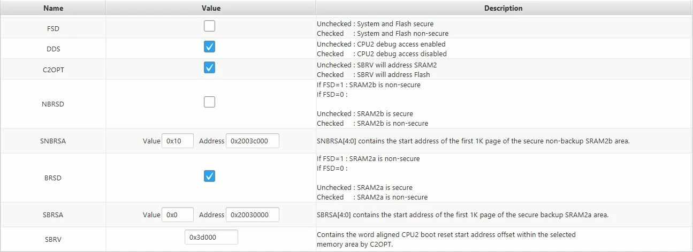Uncheck the C2OPT checkbox
This screenshot has height=252, width=693.
point(210,68)
